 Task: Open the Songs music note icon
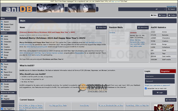2,55
